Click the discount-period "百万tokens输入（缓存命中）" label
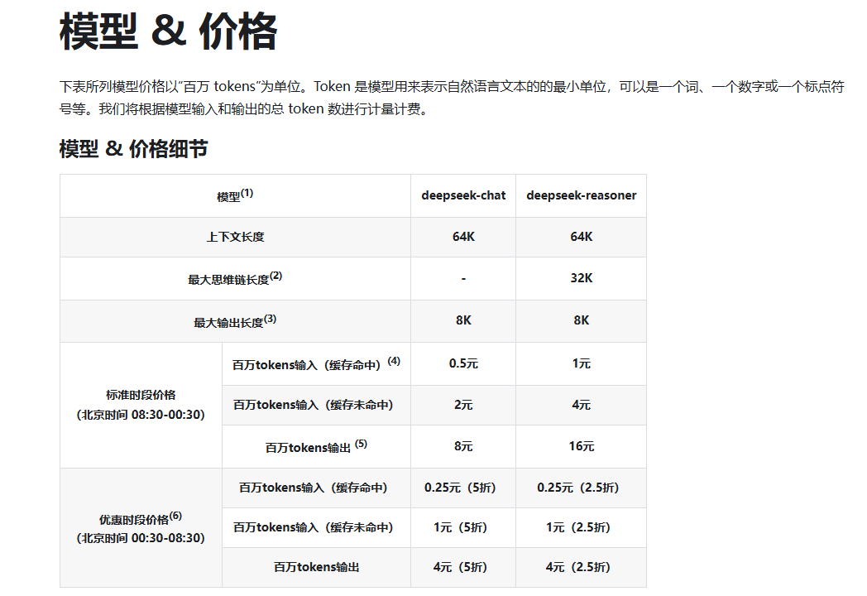The image size is (867, 596). click(313, 488)
